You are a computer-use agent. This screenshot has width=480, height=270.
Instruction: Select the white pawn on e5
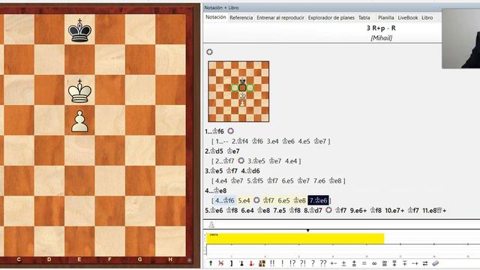79,121
